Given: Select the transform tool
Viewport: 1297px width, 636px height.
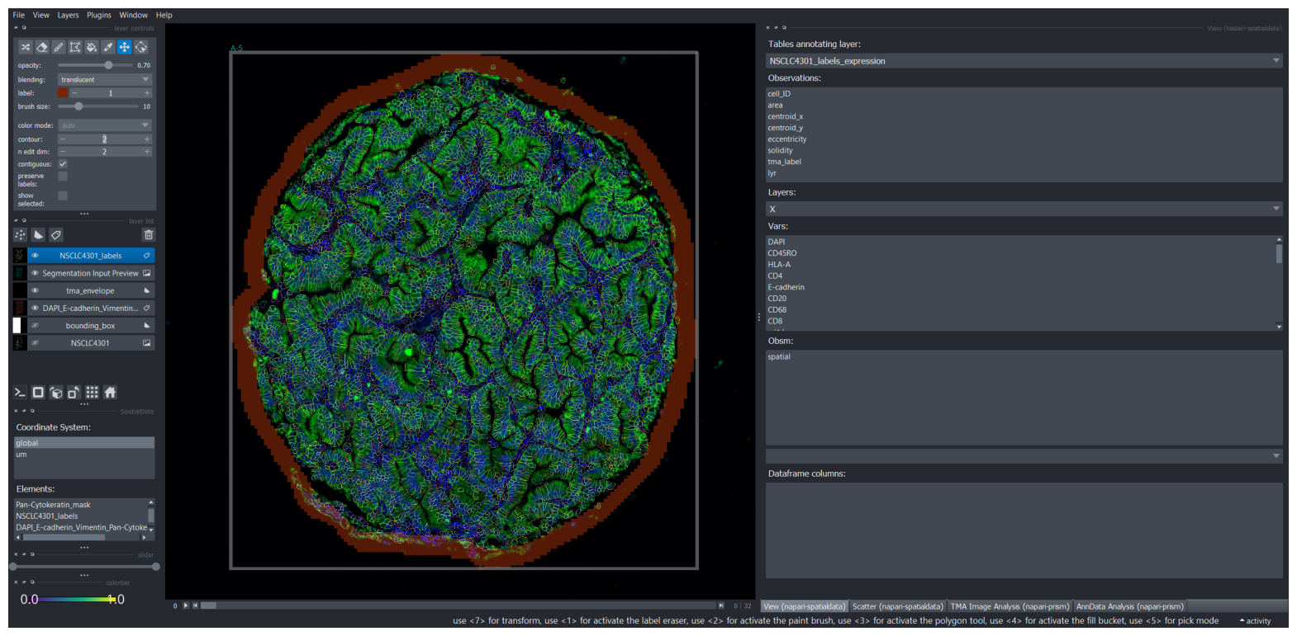Looking at the screenshot, I should (141, 47).
